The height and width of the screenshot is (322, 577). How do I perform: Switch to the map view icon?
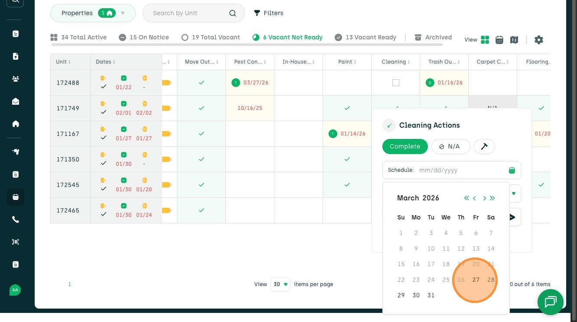[x=514, y=40]
